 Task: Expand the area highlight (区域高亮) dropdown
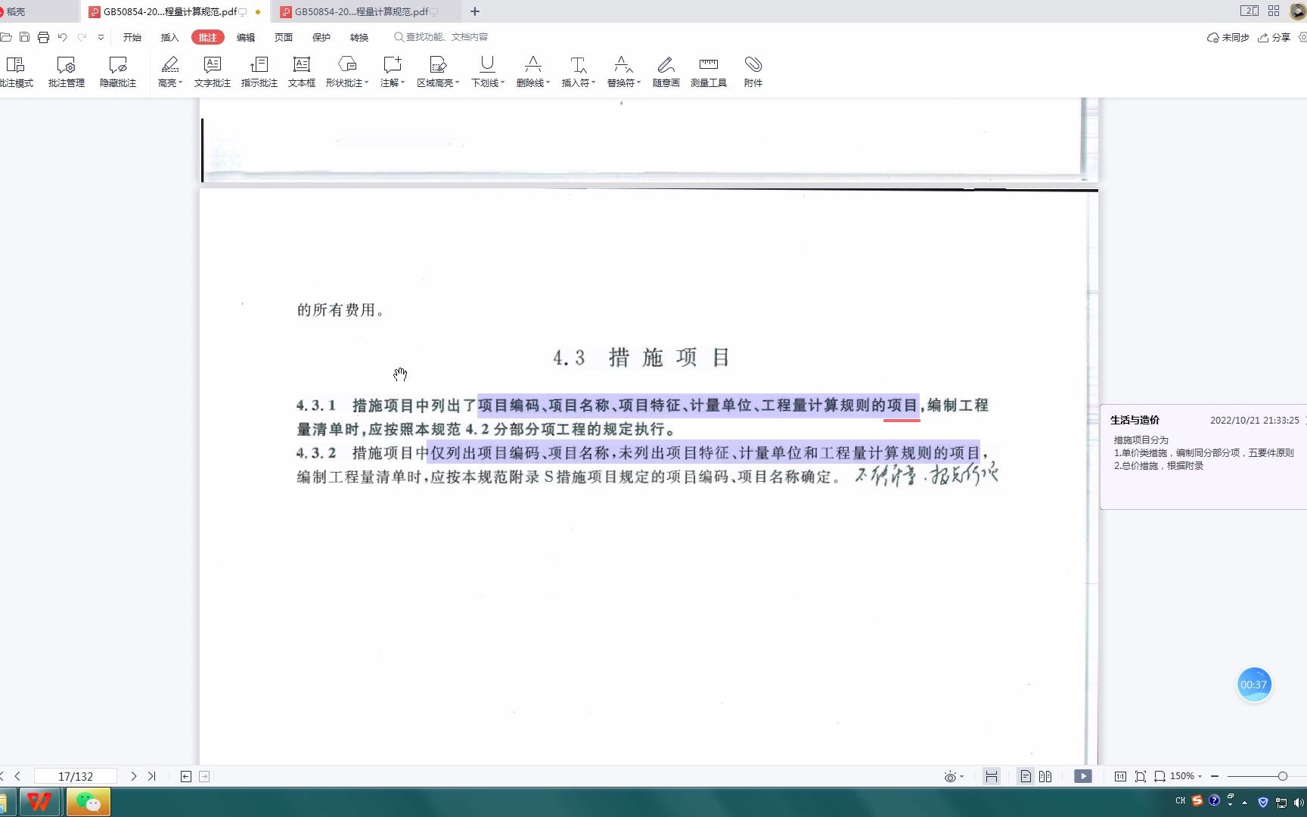tap(457, 83)
